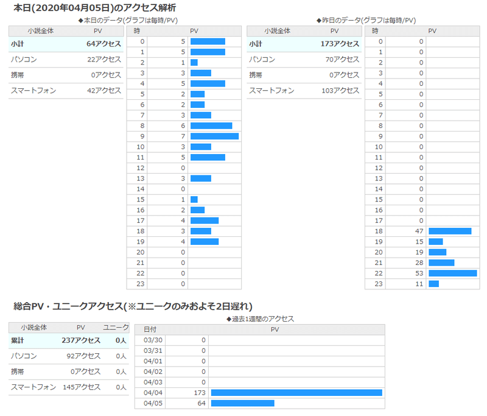The image size is (487, 416).
Task: Click yesterday's hour 20 value 19
Action: pos(419,252)
